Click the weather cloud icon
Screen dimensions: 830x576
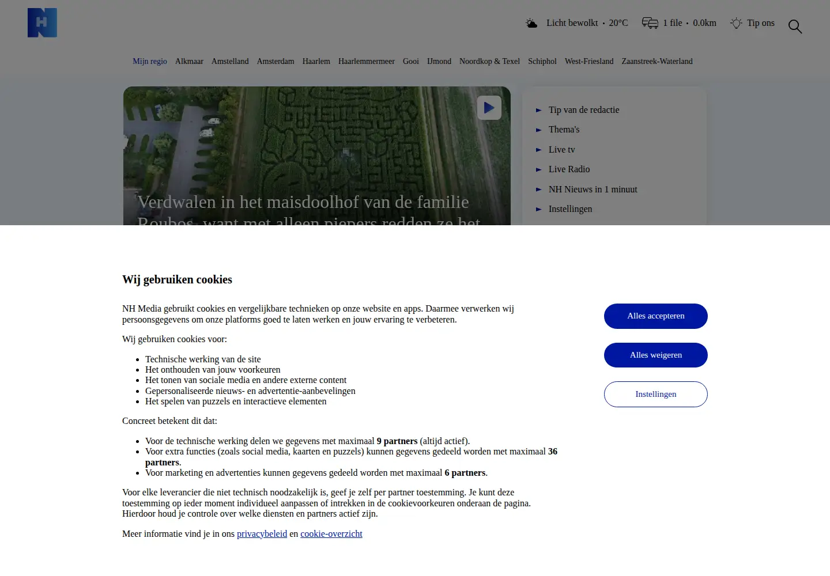pyautogui.click(x=531, y=23)
